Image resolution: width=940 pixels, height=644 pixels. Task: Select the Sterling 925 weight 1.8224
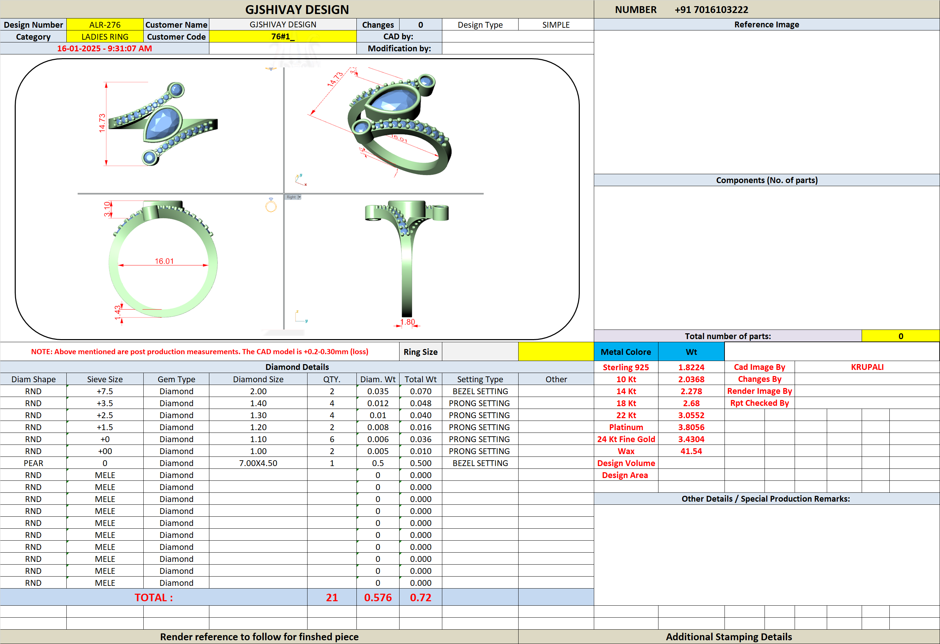point(691,367)
